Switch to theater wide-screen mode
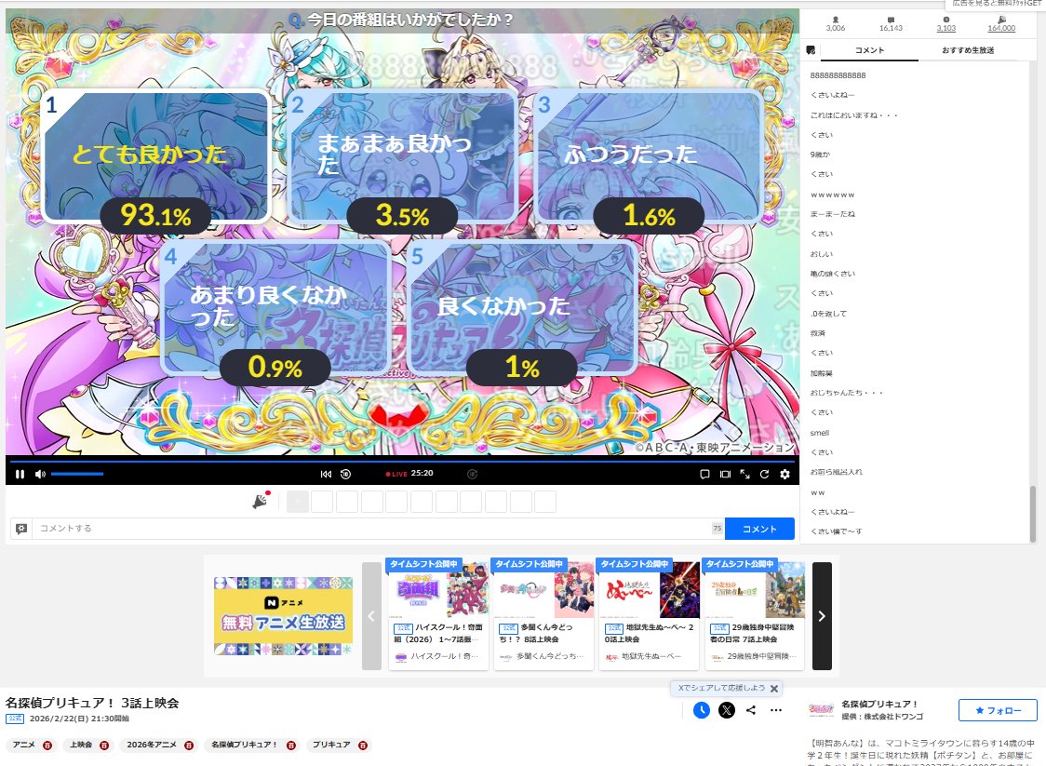The width and height of the screenshot is (1046, 766). click(x=725, y=474)
